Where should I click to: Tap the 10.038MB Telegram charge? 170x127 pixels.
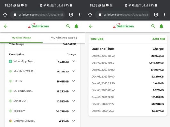[63, 111]
